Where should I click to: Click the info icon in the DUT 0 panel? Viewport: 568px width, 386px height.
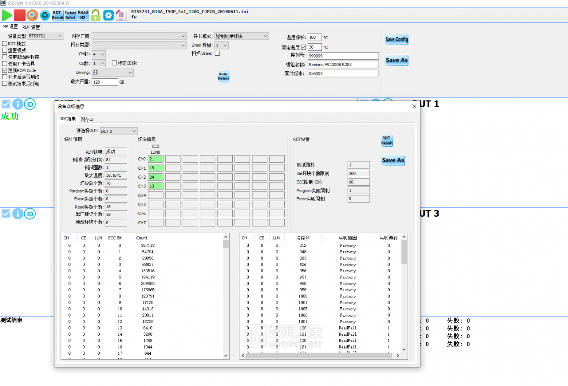click(18, 104)
